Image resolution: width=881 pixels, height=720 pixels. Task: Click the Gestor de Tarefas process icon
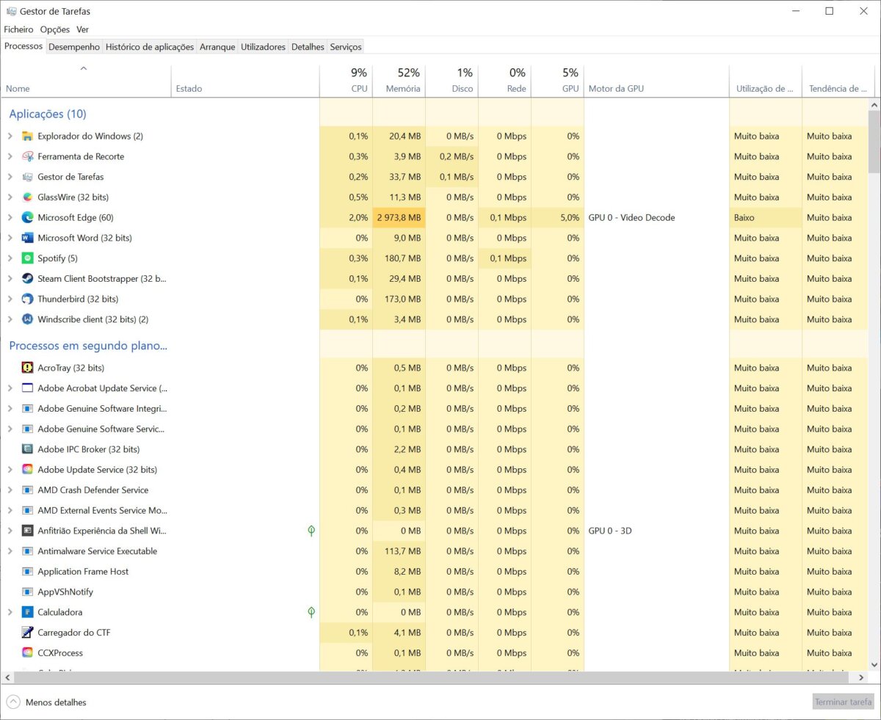[27, 177]
